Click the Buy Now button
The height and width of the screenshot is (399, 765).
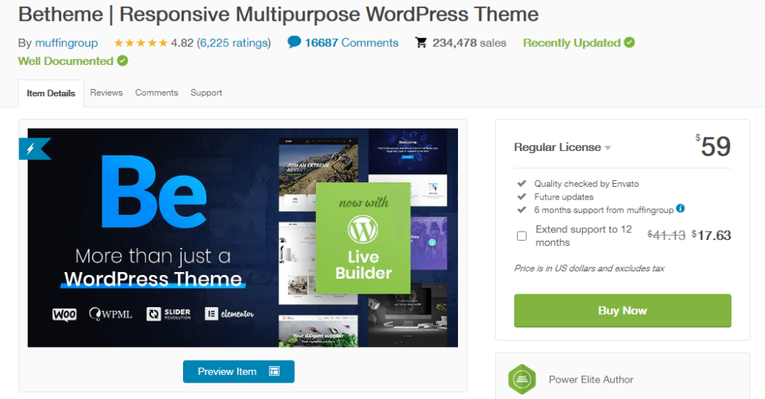(x=622, y=311)
